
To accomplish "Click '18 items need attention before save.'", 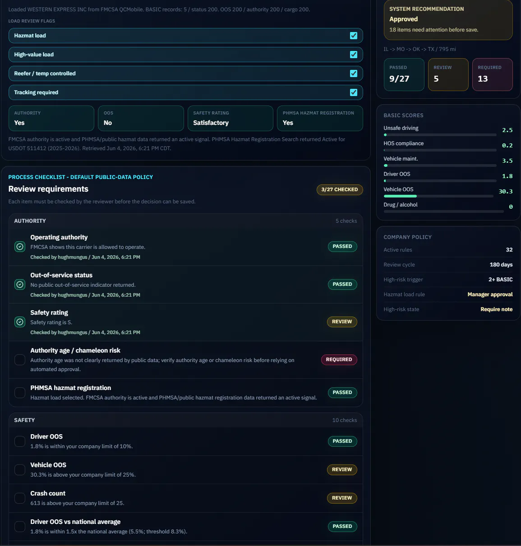I will [x=434, y=30].
